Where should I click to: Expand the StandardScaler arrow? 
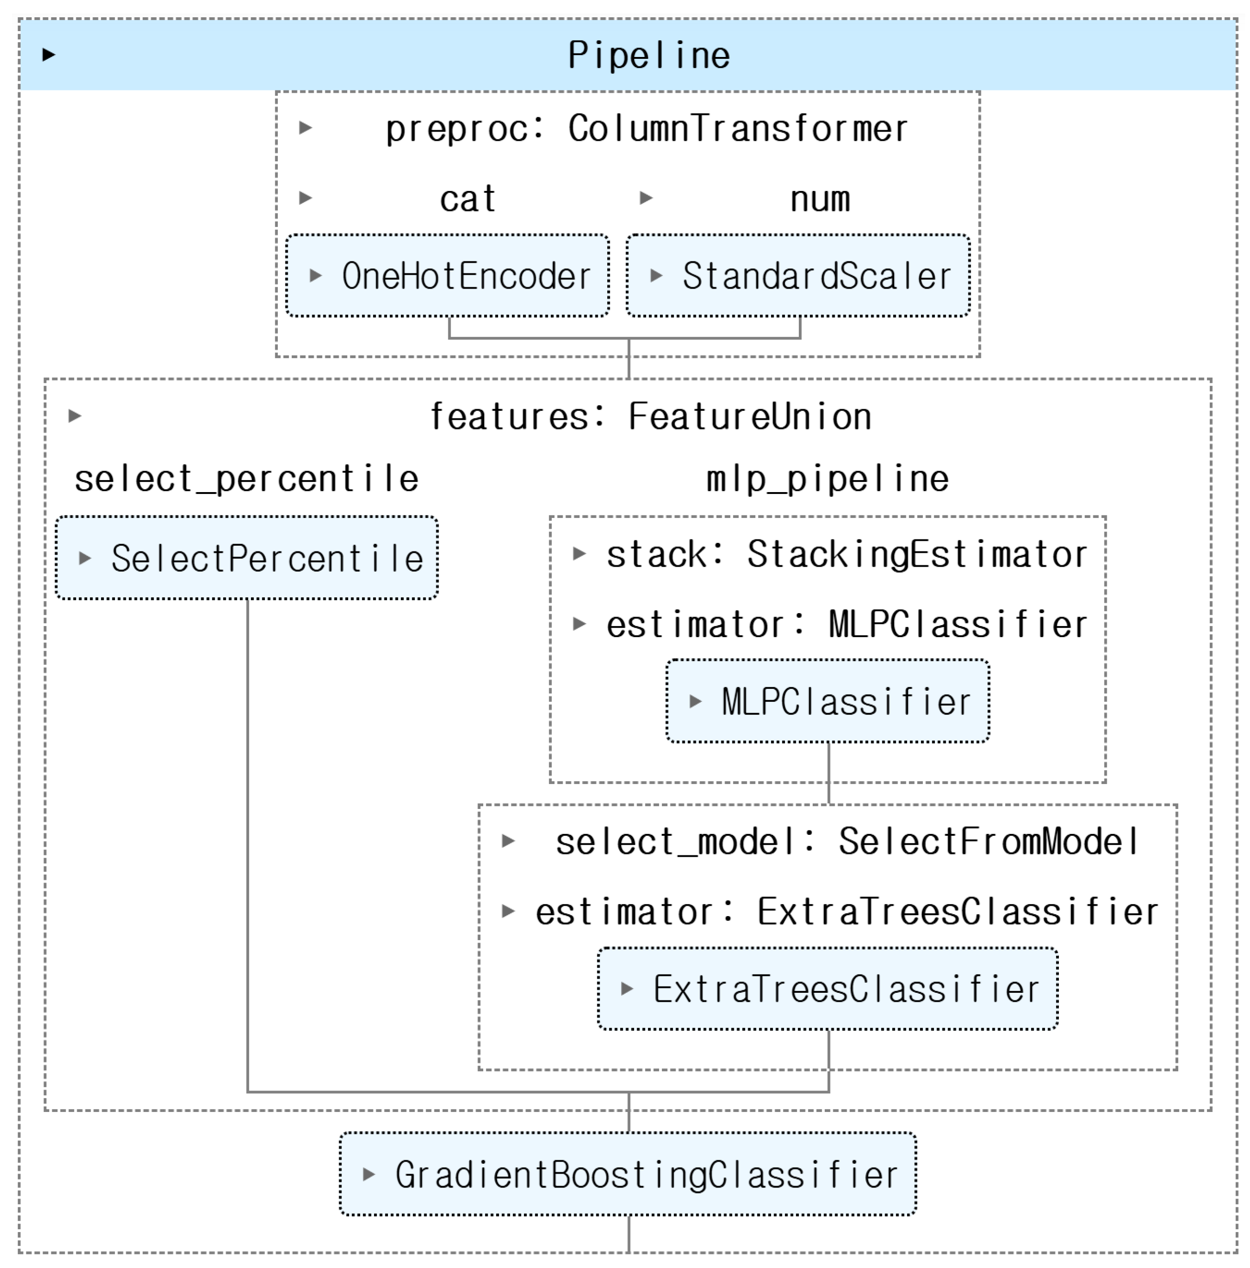pos(656,276)
